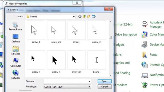Image resolution: width=164 pixels, height=92 pixels.
Task: Go to Desktop in Browse sidebar
Action: [x=16, y=38]
